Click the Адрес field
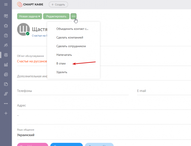Image resolution: width=191 pixels, height=146 pixels. 104,105
